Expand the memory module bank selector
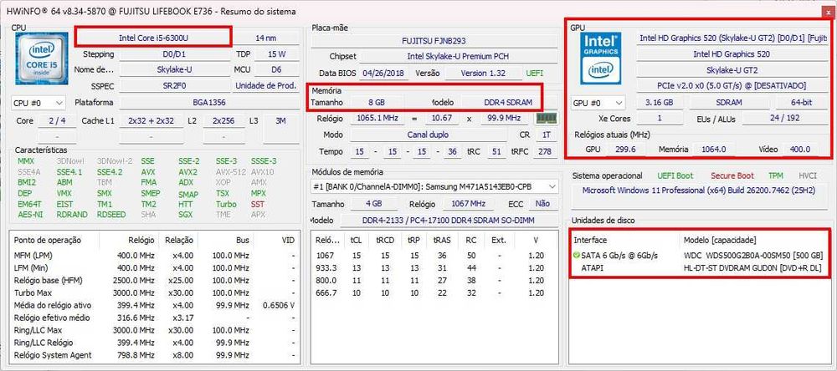Screen dimensions: 837x371 434,186
